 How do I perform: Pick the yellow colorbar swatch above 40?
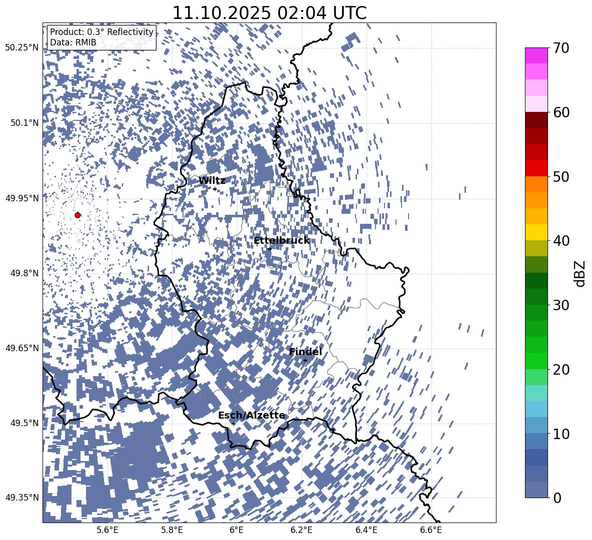(536, 232)
